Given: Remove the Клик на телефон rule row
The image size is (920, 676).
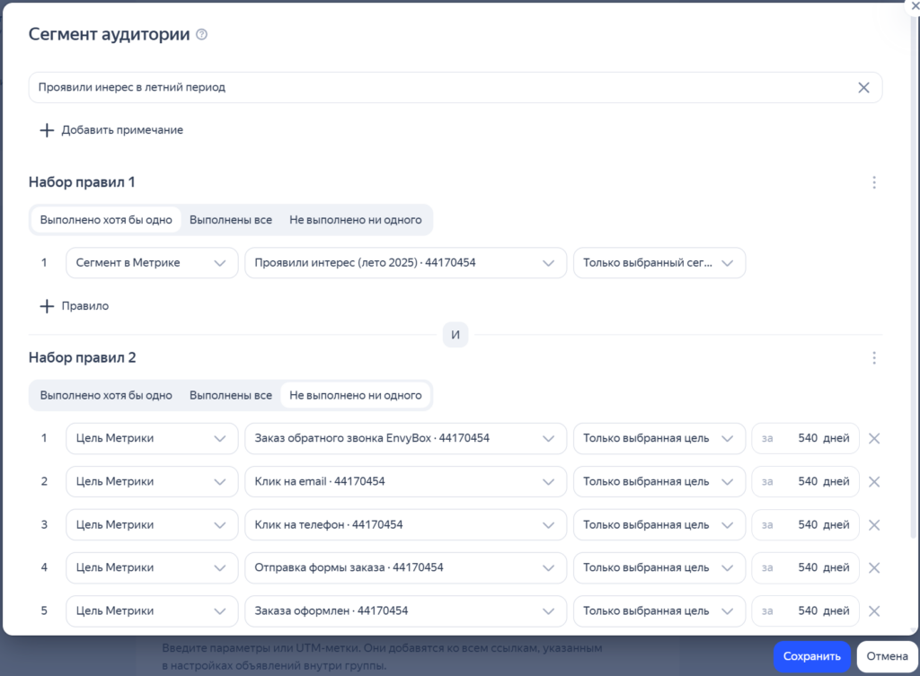Looking at the screenshot, I should pos(874,524).
